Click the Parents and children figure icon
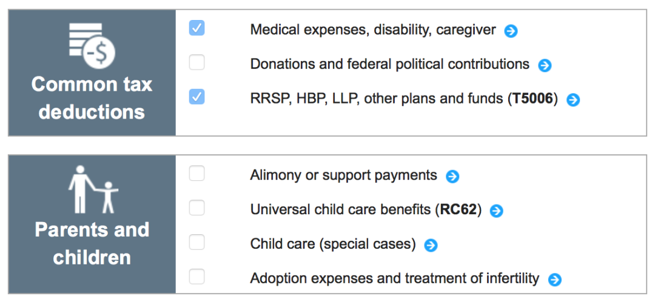The image size is (655, 302). click(x=93, y=189)
